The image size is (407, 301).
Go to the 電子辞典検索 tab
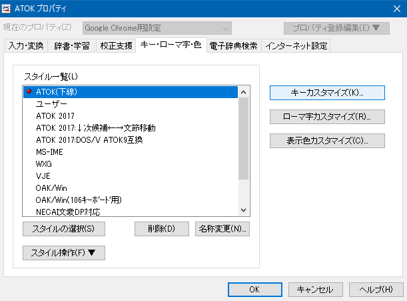pos(234,46)
